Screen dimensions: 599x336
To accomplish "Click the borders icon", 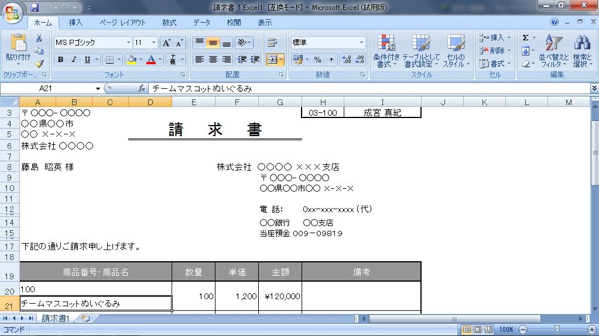I will pyautogui.click(x=109, y=60).
